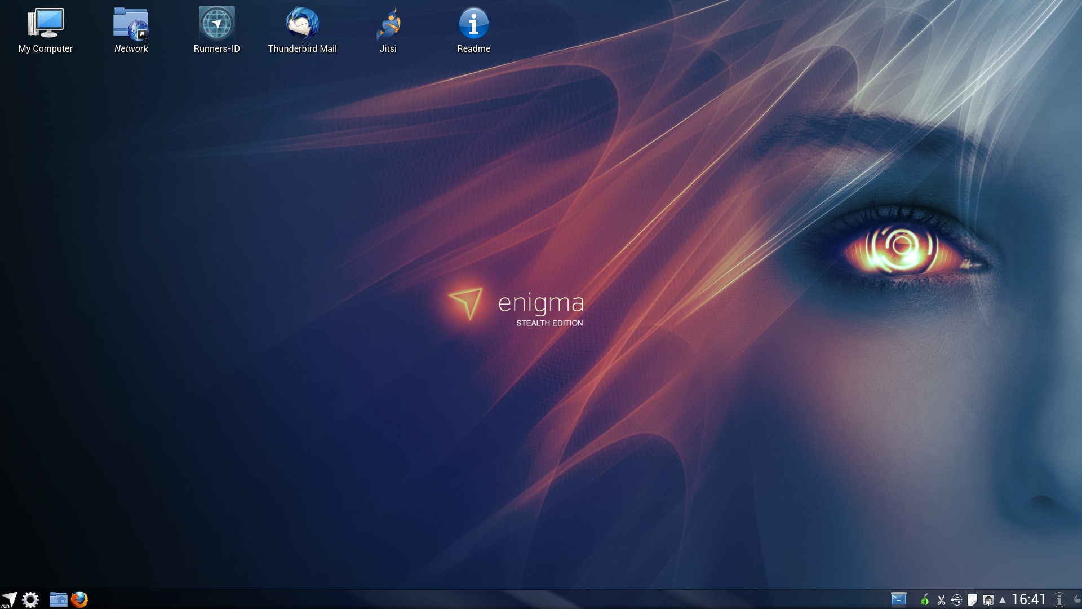
Task: Open system settings gear in the panel
Action: click(x=30, y=599)
